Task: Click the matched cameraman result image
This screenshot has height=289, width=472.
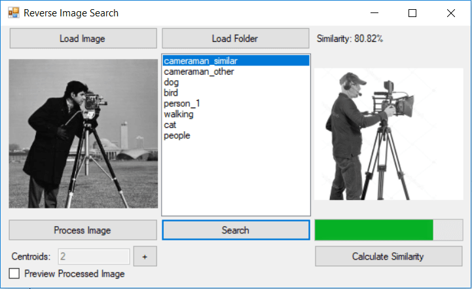Action: tap(388, 134)
